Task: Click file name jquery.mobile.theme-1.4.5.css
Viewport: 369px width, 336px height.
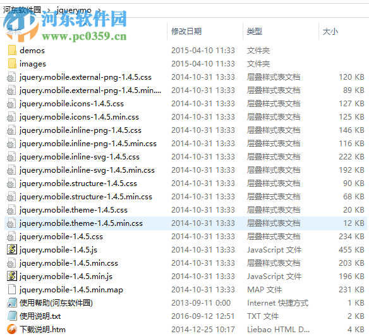Action: click(x=74, y=210)
